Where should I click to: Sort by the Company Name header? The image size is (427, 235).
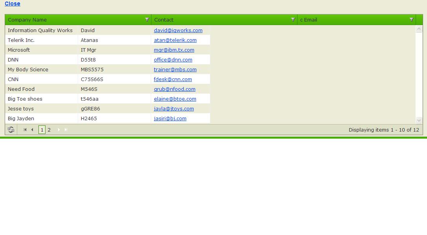27,20
